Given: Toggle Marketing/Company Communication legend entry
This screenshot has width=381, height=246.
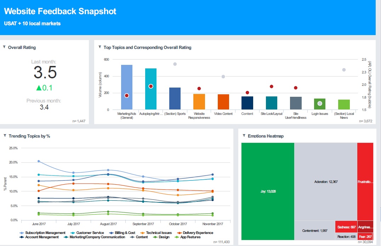Looking at the screenshot, I should pyautogui.click(x=95, y=237).
